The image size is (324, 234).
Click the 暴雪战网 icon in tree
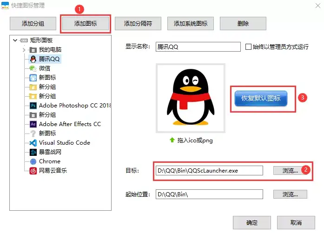point(33,152)
